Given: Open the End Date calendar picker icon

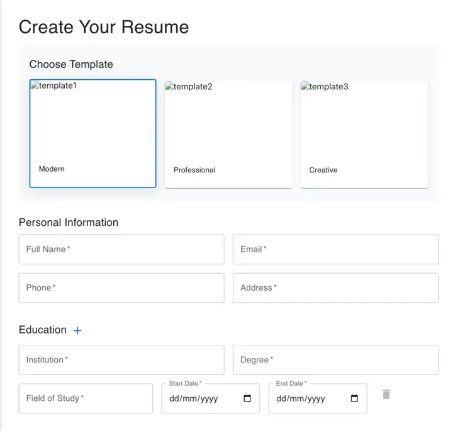Looking at the screenshot, I should (354, 398).
